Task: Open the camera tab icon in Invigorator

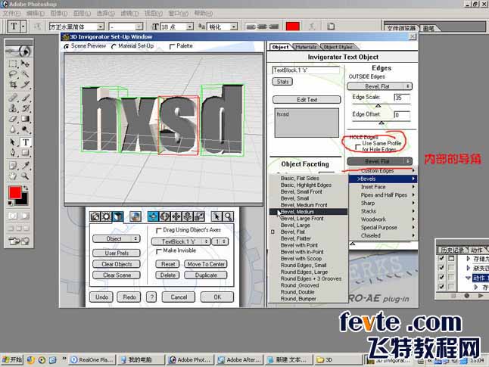Action: 95,216
